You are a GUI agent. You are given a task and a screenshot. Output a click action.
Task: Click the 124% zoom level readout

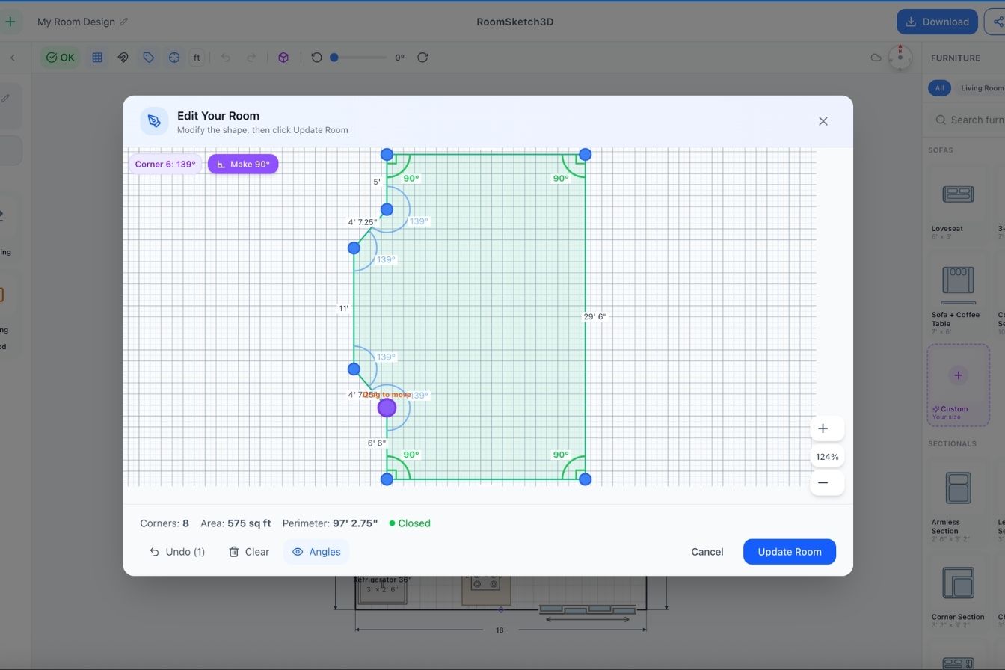(x=827, y=456)
